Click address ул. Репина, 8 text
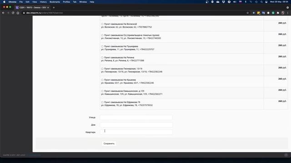The height and width of the screenshot is (163, 291). pos(122,61)
